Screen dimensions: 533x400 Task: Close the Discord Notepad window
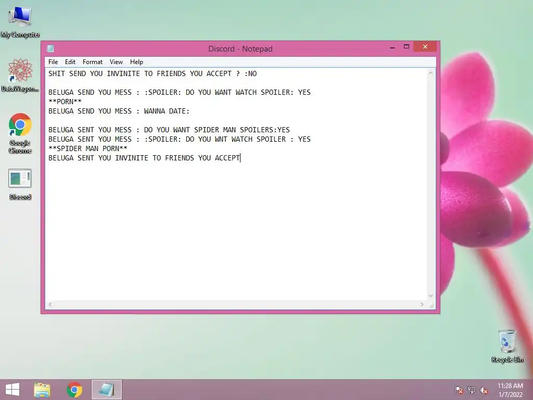click(x=425, y=47)
